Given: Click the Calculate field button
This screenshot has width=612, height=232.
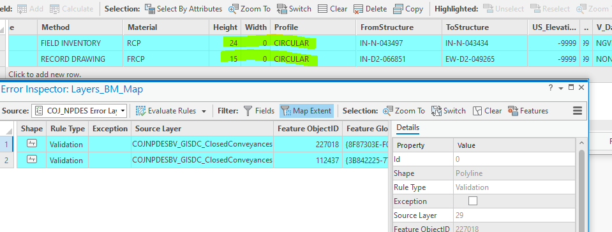Looking at the screenshot, I should pos(71,8).
